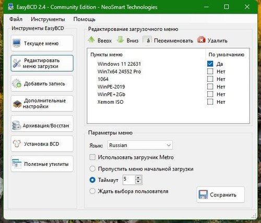Select the Win7x64 24552 Pro entry
The image size is (261, 223).
119,71
